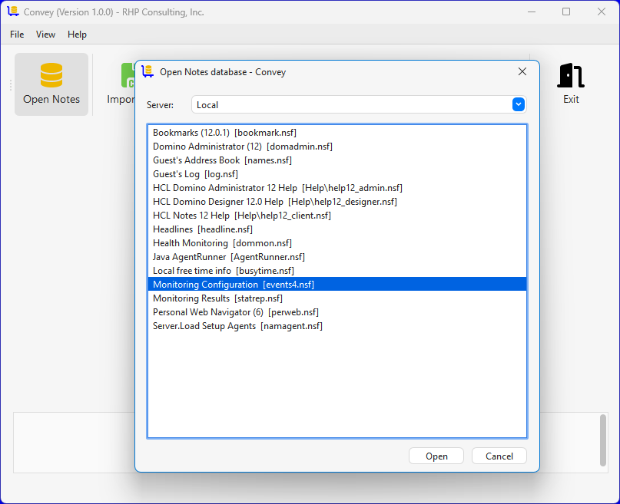
Task: Close the Convey main window
Action: click(x=602, y=12)
